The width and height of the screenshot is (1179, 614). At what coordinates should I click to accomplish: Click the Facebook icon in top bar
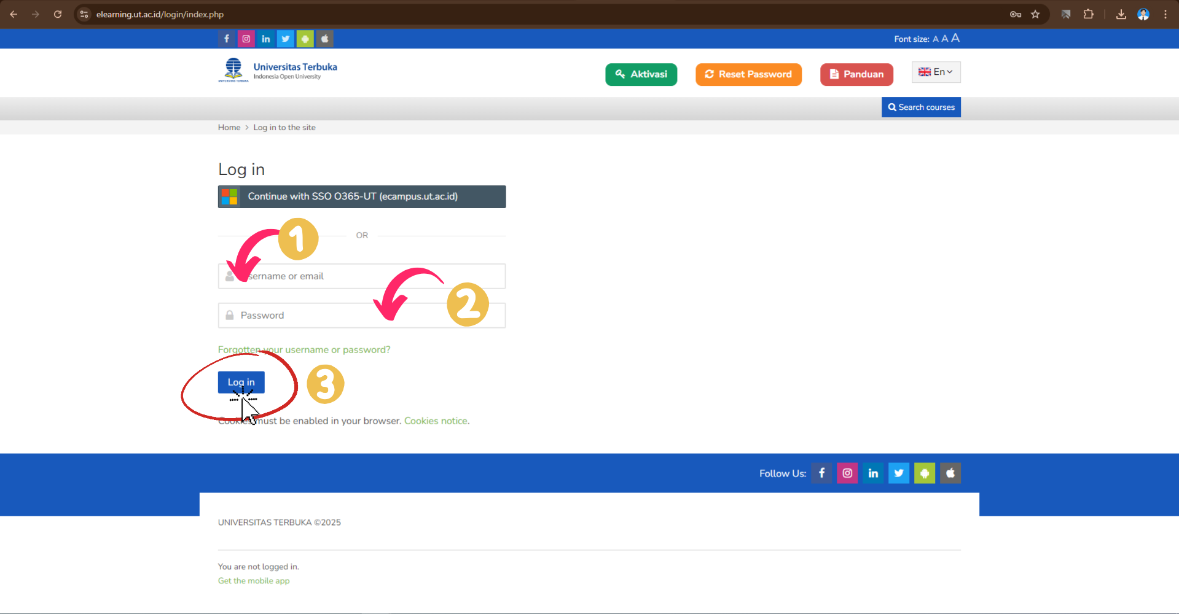(x=226, y=39)
